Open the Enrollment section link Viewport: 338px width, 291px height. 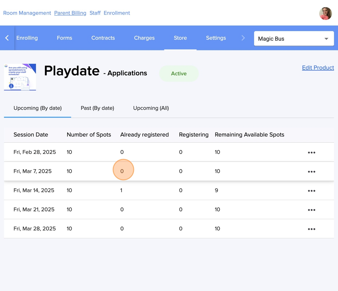coord(116,13)
